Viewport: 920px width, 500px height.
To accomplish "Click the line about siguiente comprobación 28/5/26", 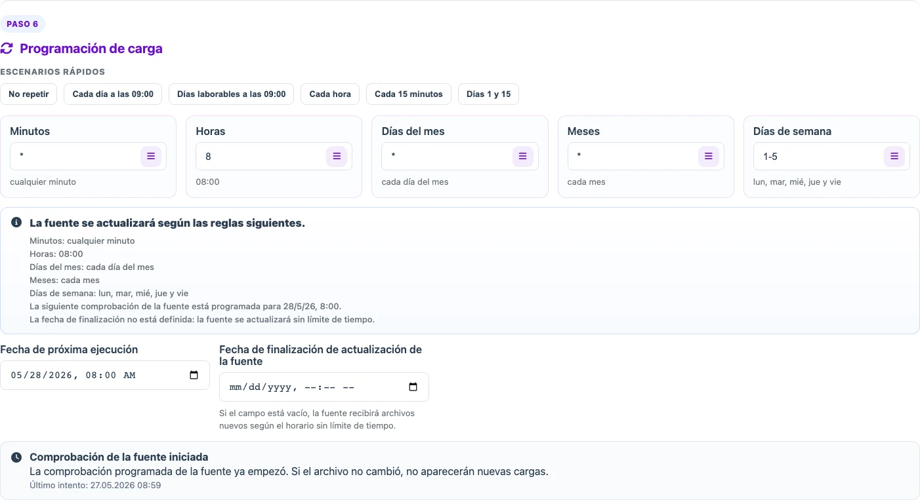I will coord(185,306).
